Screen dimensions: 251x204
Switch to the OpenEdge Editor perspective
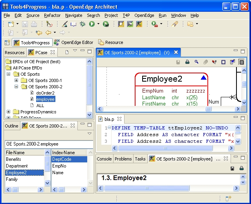coord(73,42)
